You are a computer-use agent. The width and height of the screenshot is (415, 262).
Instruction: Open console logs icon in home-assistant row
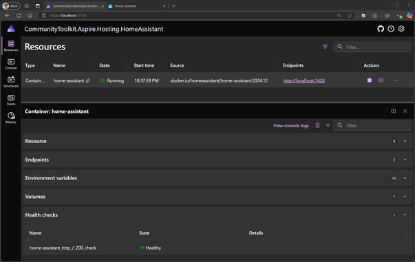pyautogui.click(x=381, y=80)
